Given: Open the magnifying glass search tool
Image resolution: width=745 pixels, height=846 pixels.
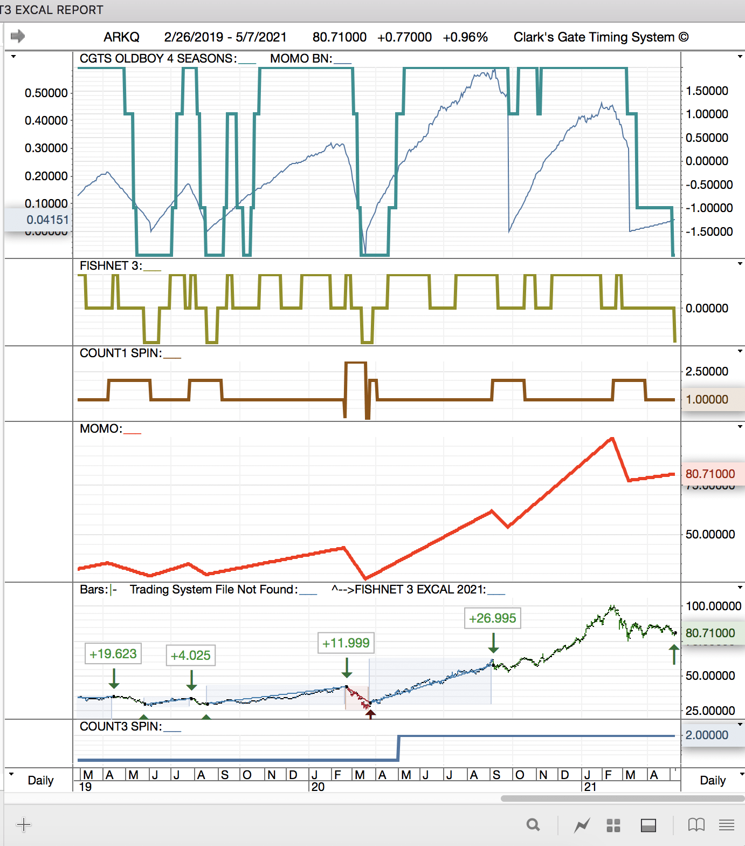Looking at the screenshot, I should 533,824.
